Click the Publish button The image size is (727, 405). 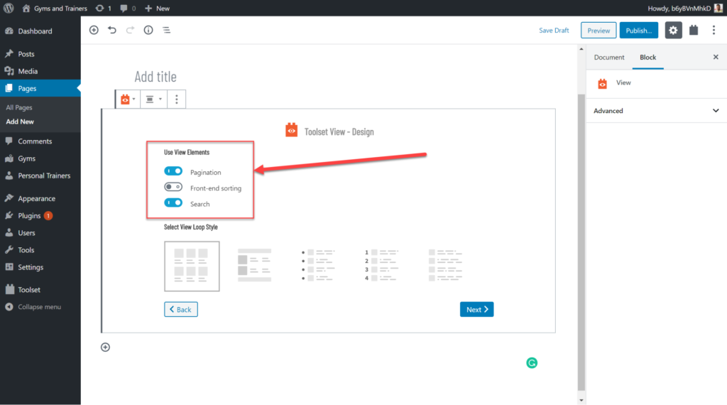638,30
